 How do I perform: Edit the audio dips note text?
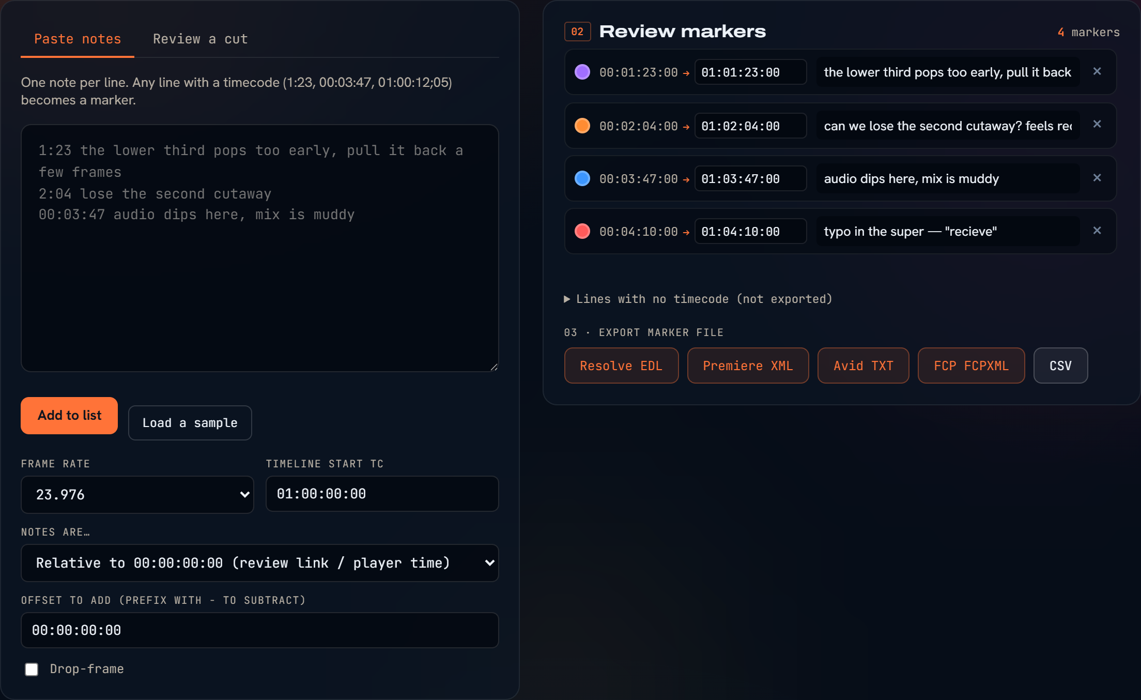tap(948, 178)
